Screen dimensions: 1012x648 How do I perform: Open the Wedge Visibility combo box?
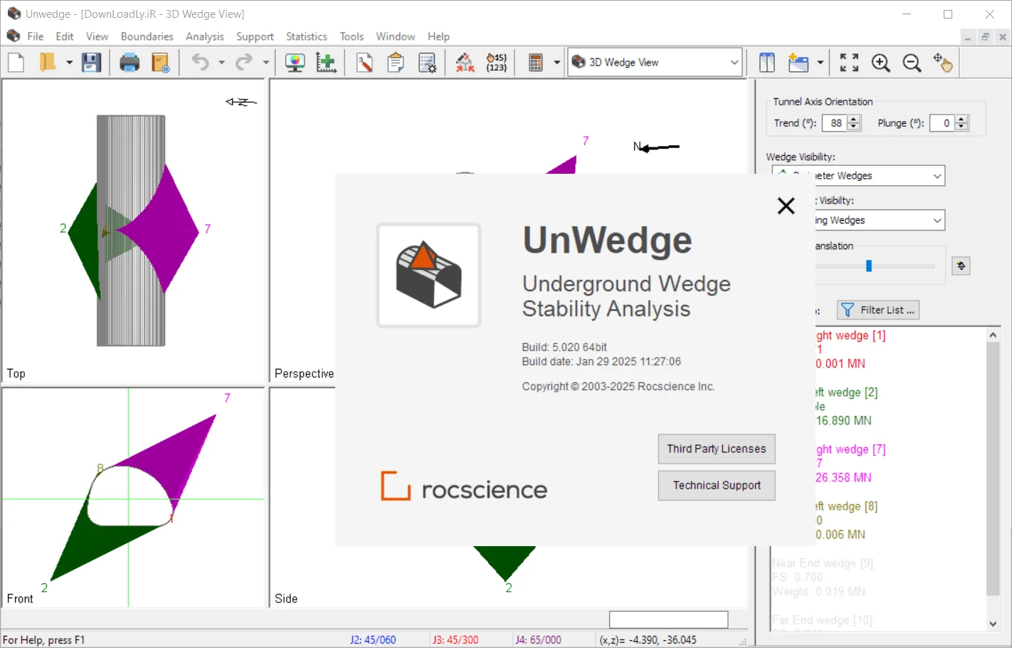click(858, 175)
